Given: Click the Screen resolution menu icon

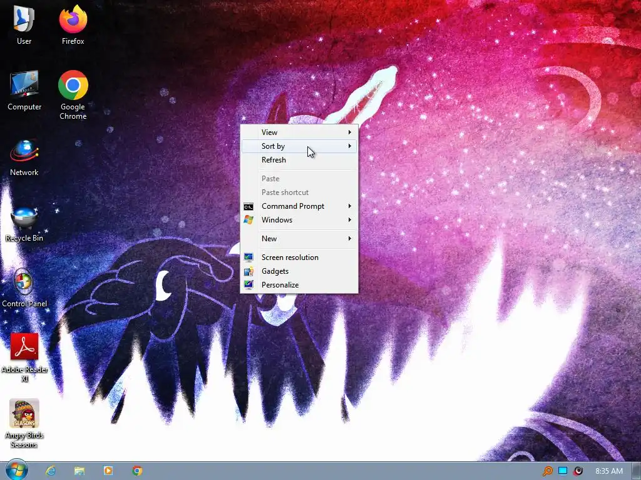Looking at the screenshot, I should (x=248, y=257).
